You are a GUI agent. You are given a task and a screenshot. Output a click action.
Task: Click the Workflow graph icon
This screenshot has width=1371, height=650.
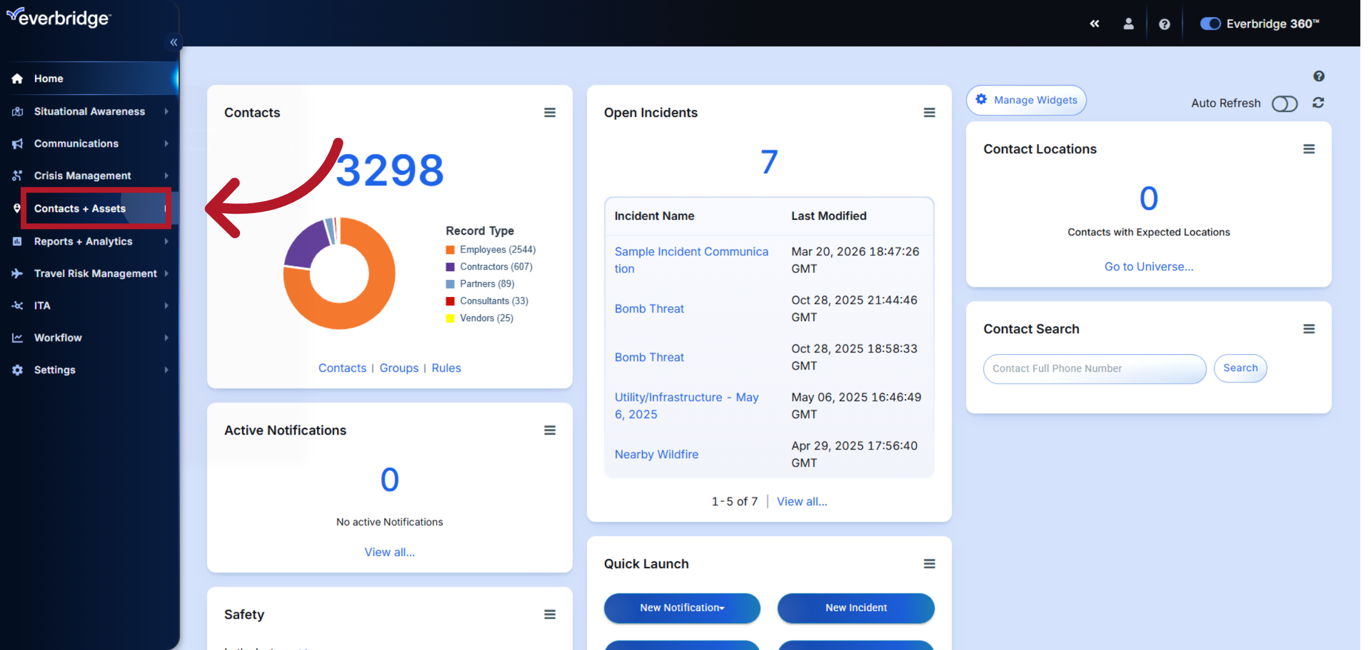coord(18,338)
